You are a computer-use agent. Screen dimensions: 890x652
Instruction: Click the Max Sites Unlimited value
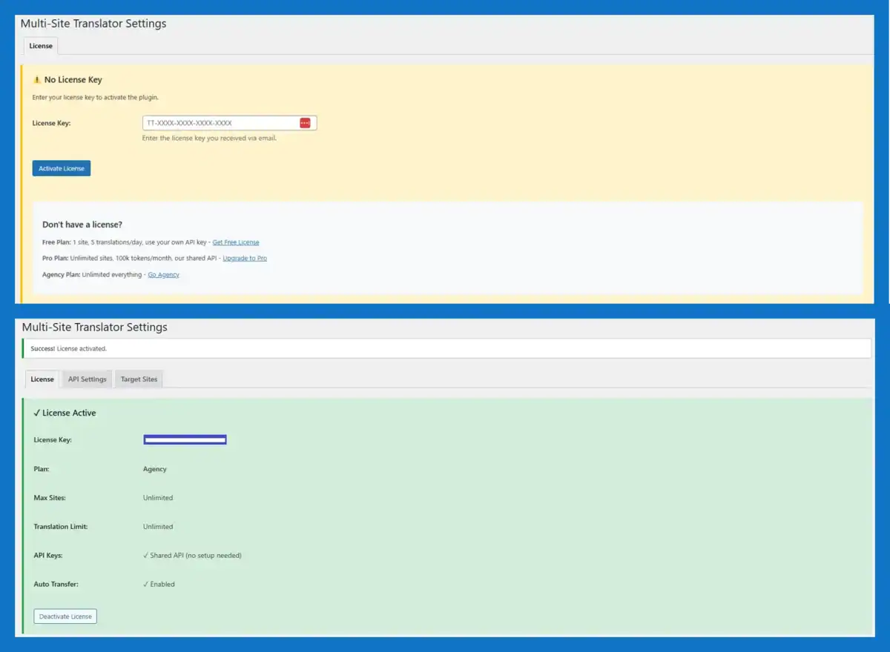(158, 498)
